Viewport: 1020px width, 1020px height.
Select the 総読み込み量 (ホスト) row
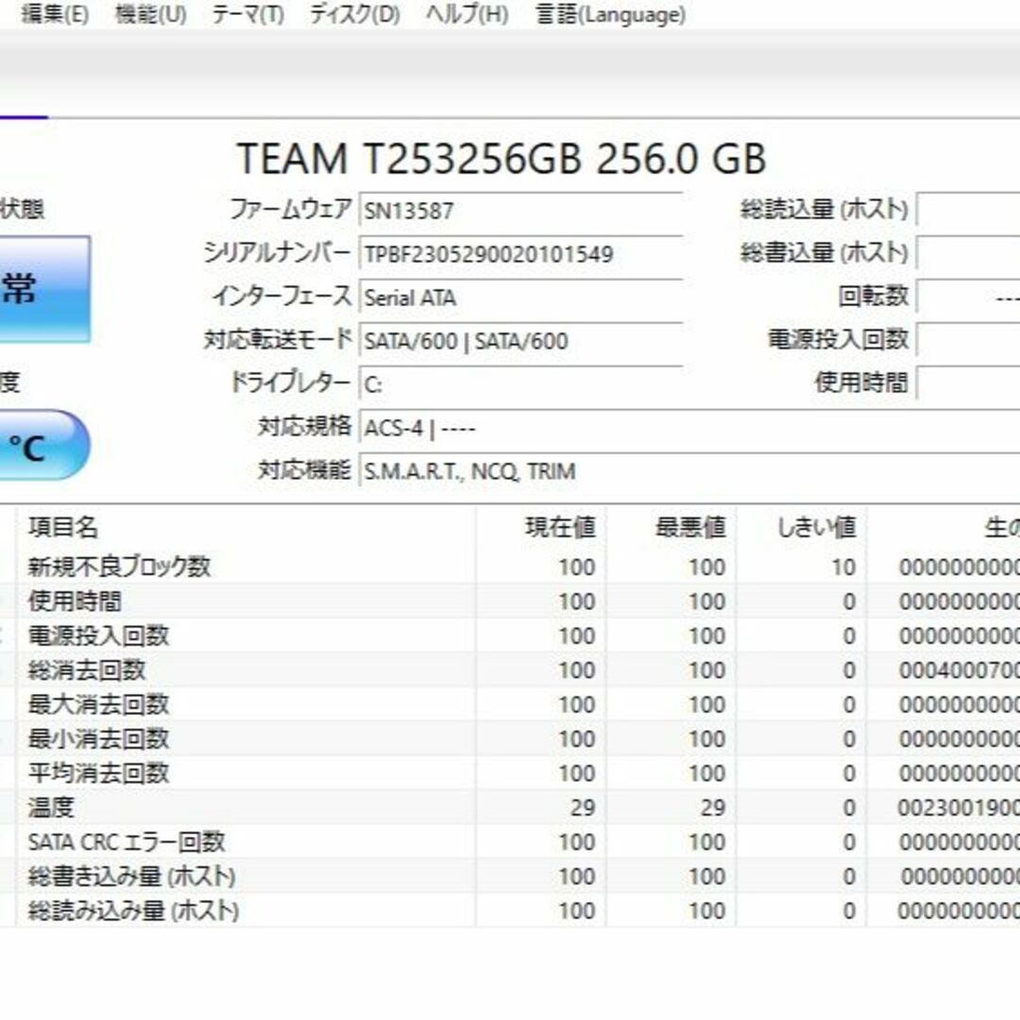point(510,911)
